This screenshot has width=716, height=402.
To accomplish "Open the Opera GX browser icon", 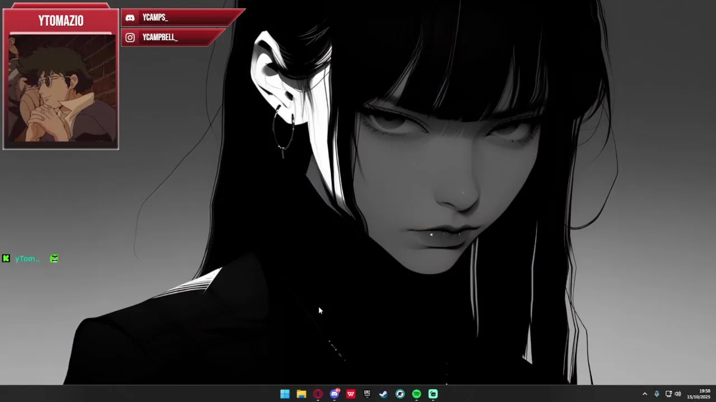I will [x=318, y=394].
